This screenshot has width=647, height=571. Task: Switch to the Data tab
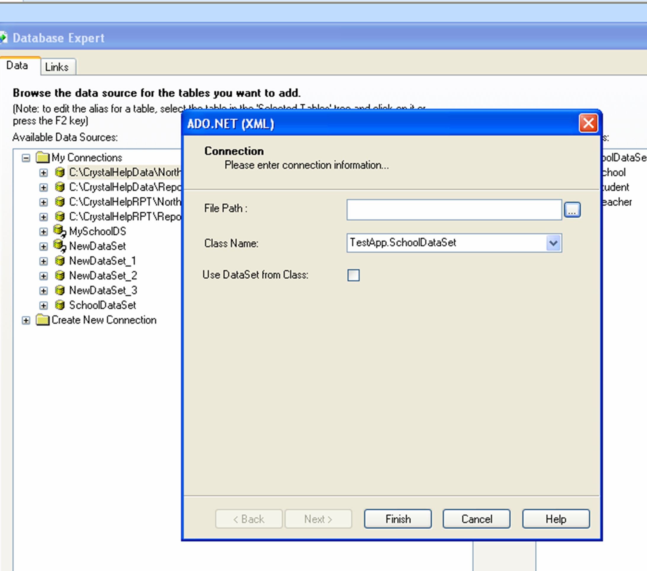click(x=17, y=65)
